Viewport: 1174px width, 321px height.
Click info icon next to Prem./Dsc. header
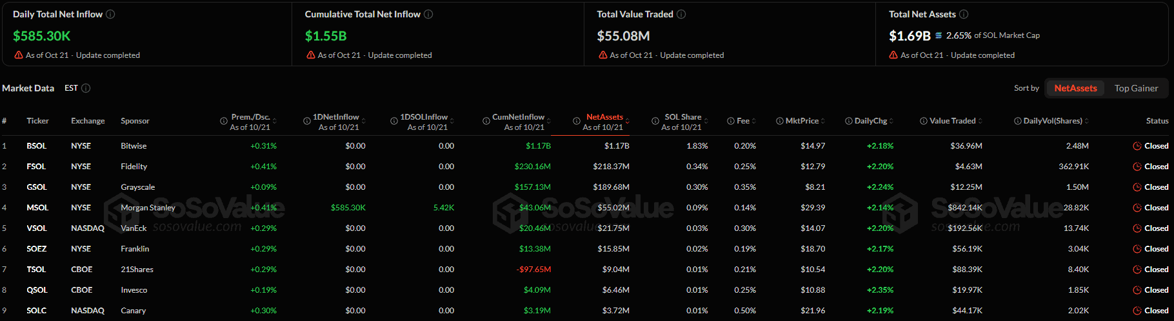tap(224, 121)
